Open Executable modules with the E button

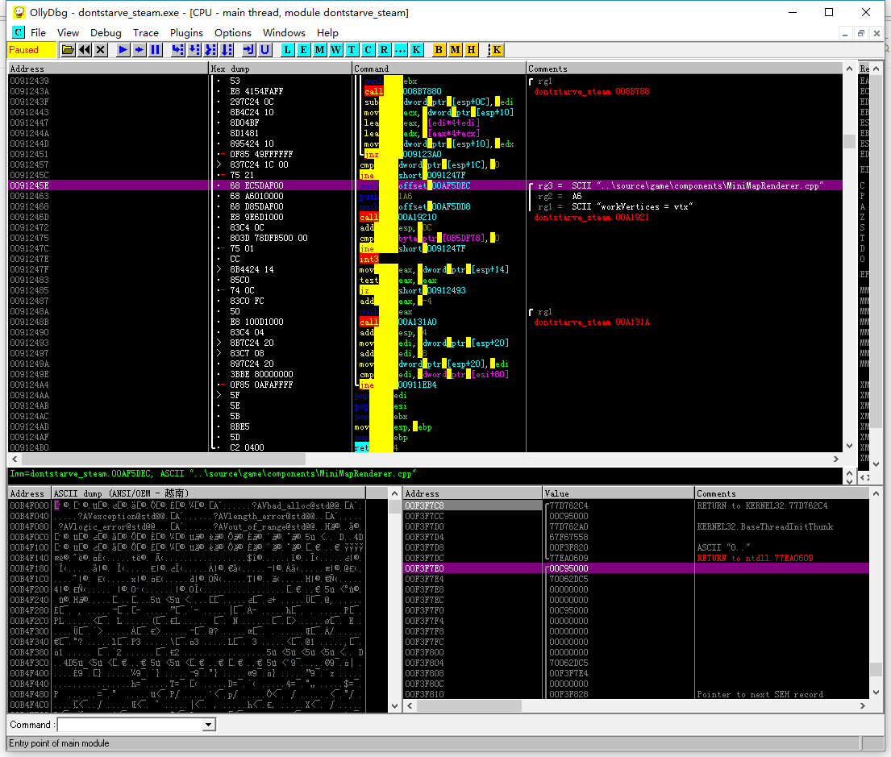pos(303,50)
